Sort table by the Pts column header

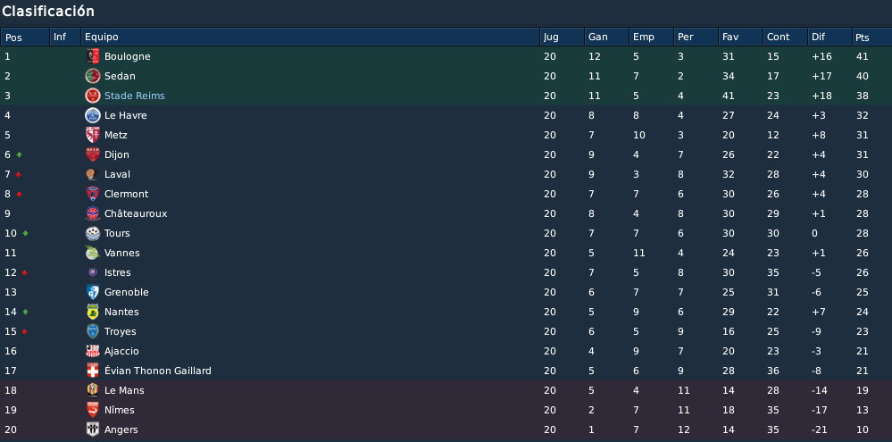click(x=871, y=37)
